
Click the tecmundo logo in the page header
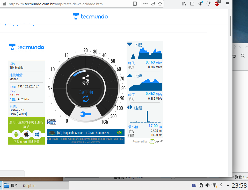(90, 16)
